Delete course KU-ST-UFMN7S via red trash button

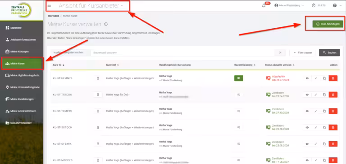tap(333, 78)
